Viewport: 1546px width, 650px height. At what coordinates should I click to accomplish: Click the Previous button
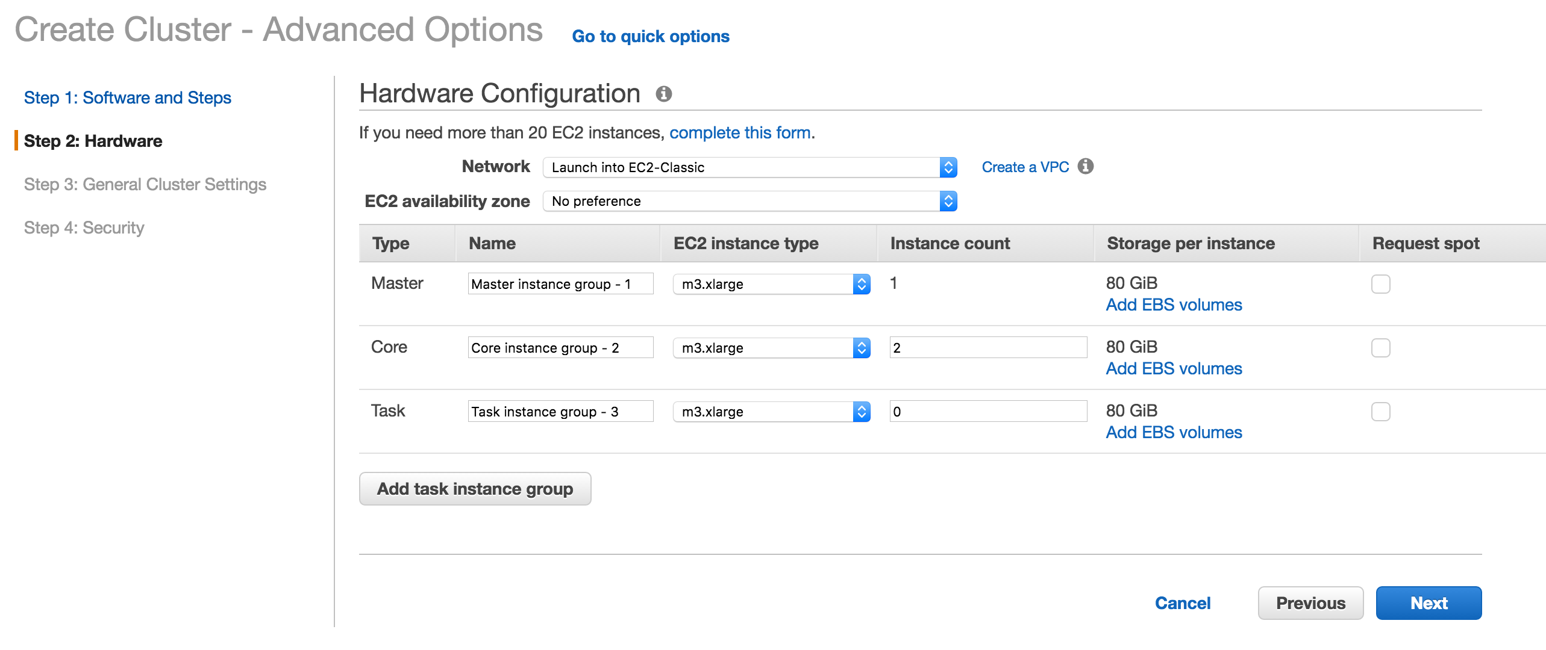1310,603
